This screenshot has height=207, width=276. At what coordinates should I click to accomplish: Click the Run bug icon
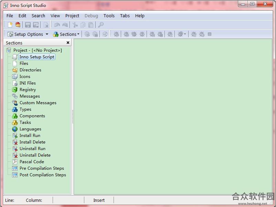click(x=116, y=34)
